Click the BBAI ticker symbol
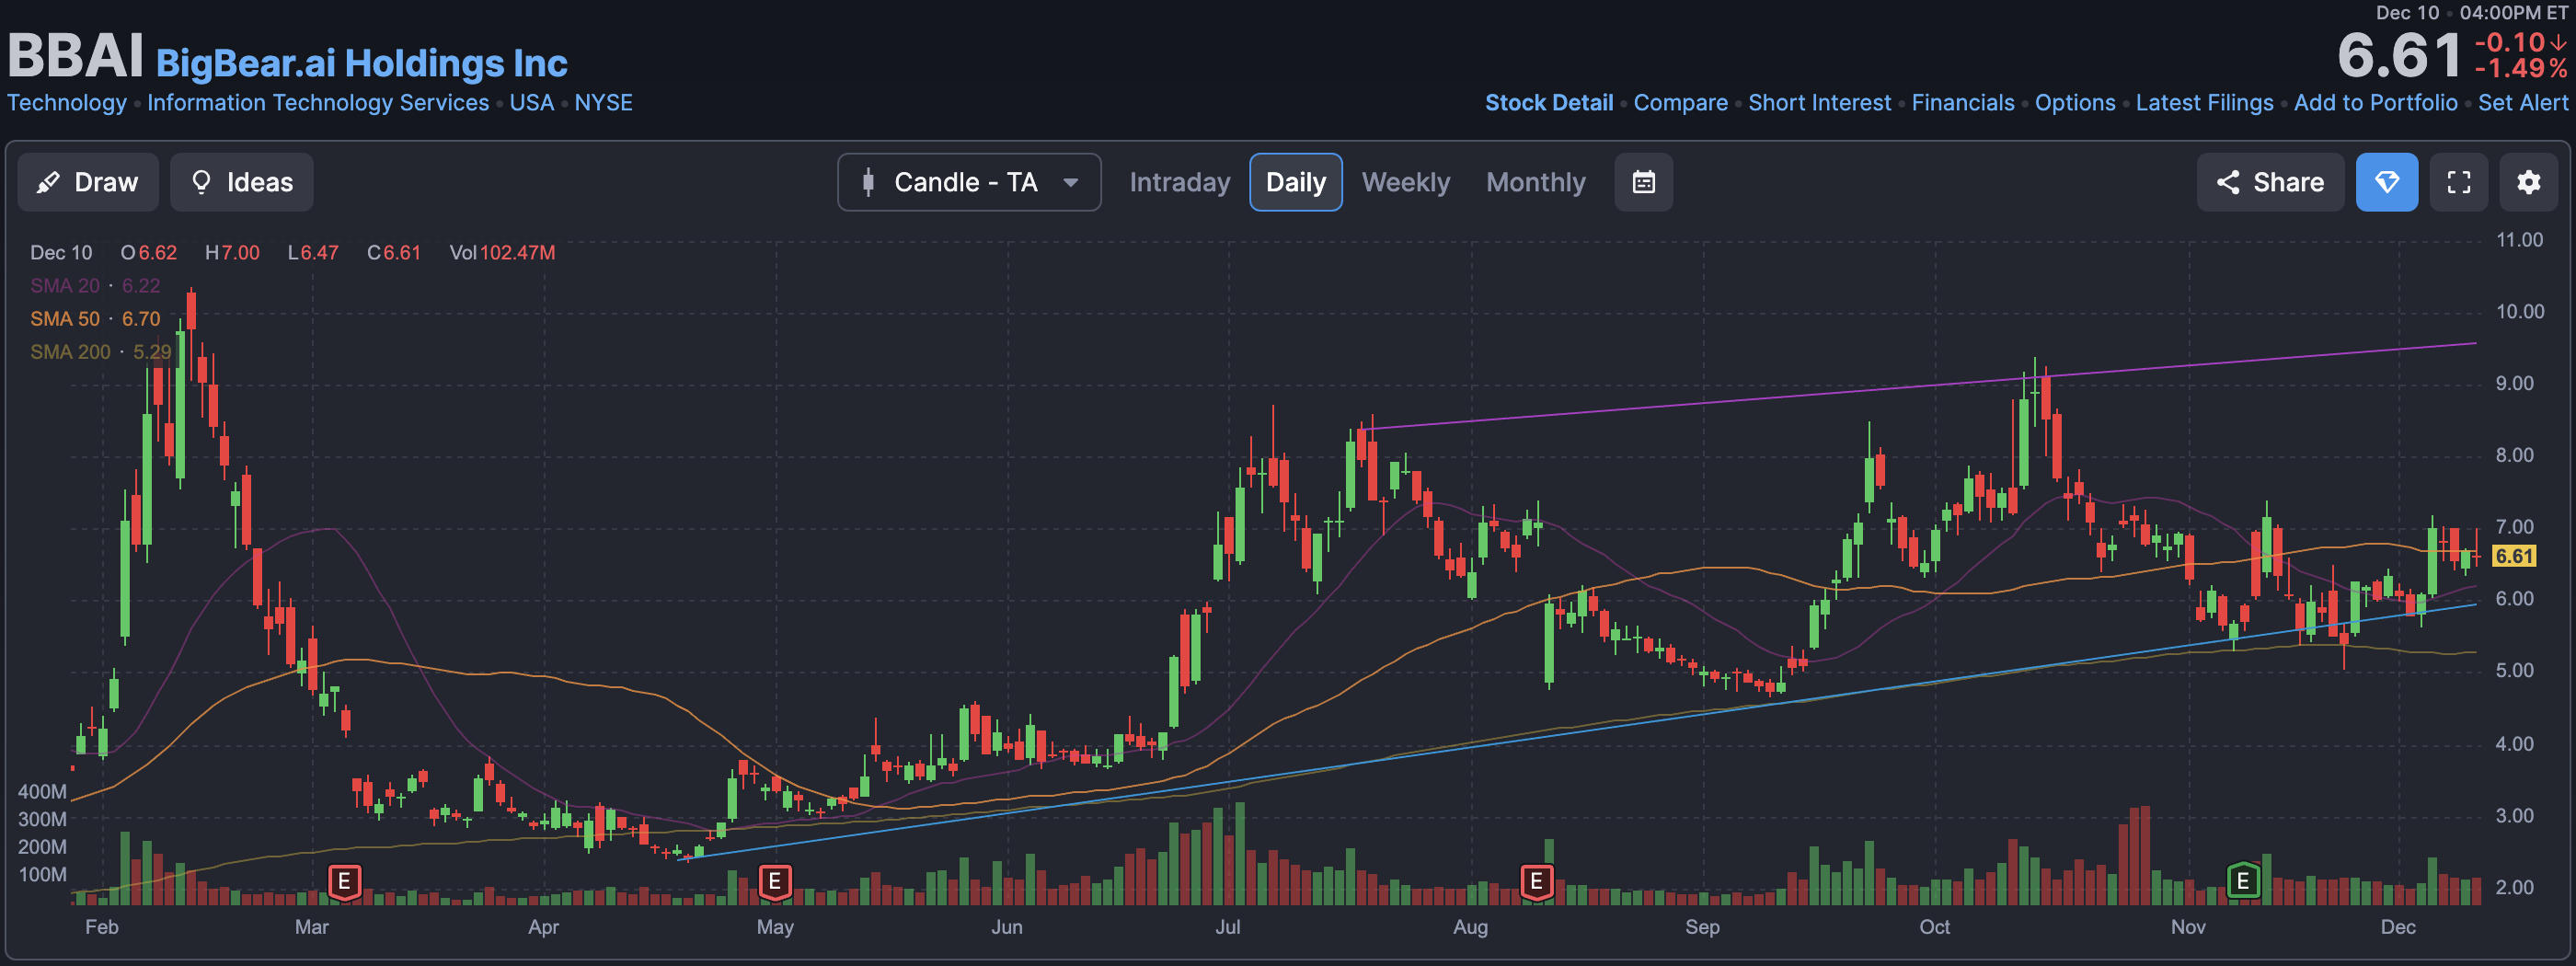Screen dimensions: 2576x966 click(76, 56)
